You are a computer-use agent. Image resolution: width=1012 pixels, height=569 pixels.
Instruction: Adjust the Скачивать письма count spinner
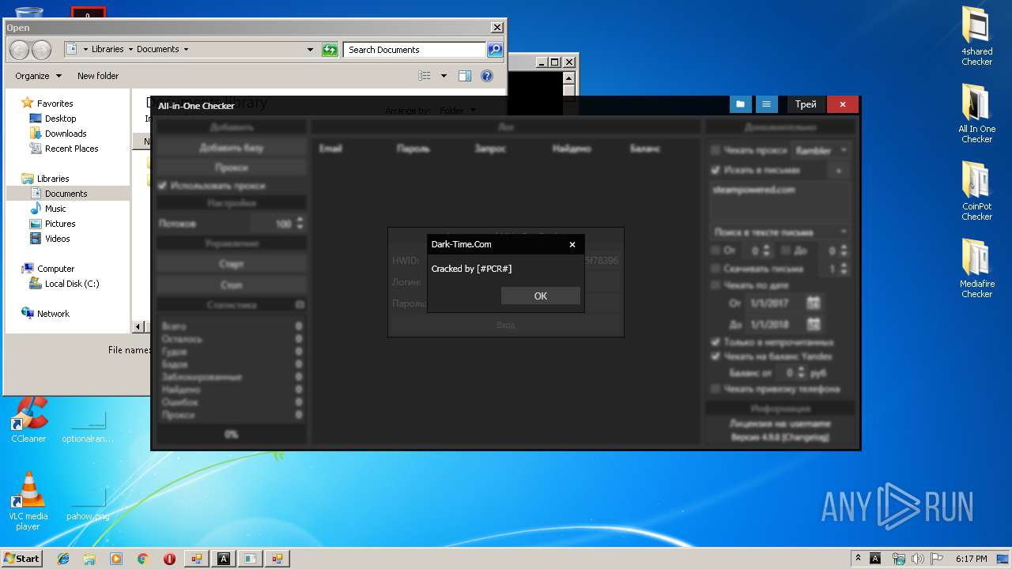point(844,269)
